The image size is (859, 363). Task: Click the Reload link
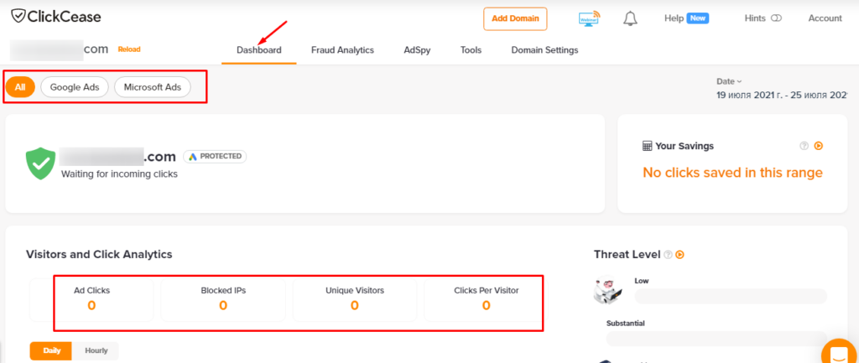coord(129,49)
